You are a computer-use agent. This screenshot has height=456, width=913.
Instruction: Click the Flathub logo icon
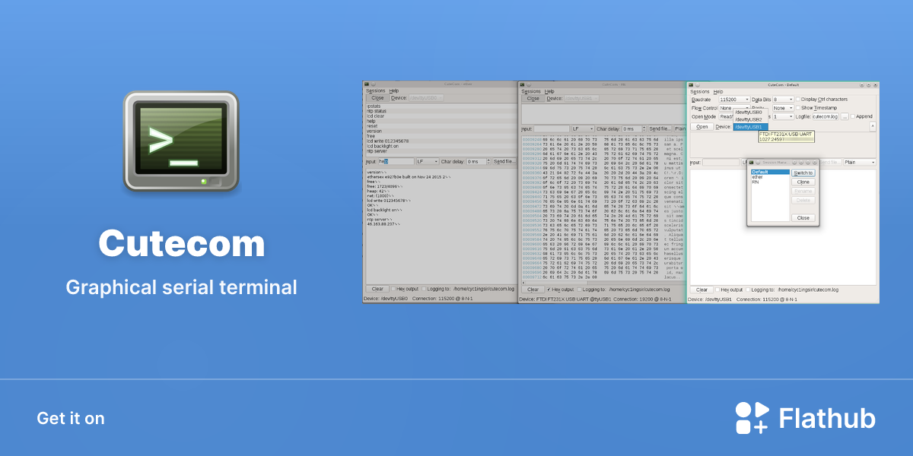[752, 419]
